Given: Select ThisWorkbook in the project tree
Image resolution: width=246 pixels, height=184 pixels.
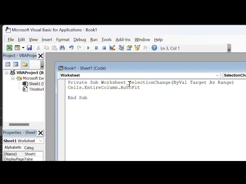Looking at the screenshot, I should [36, 89].
